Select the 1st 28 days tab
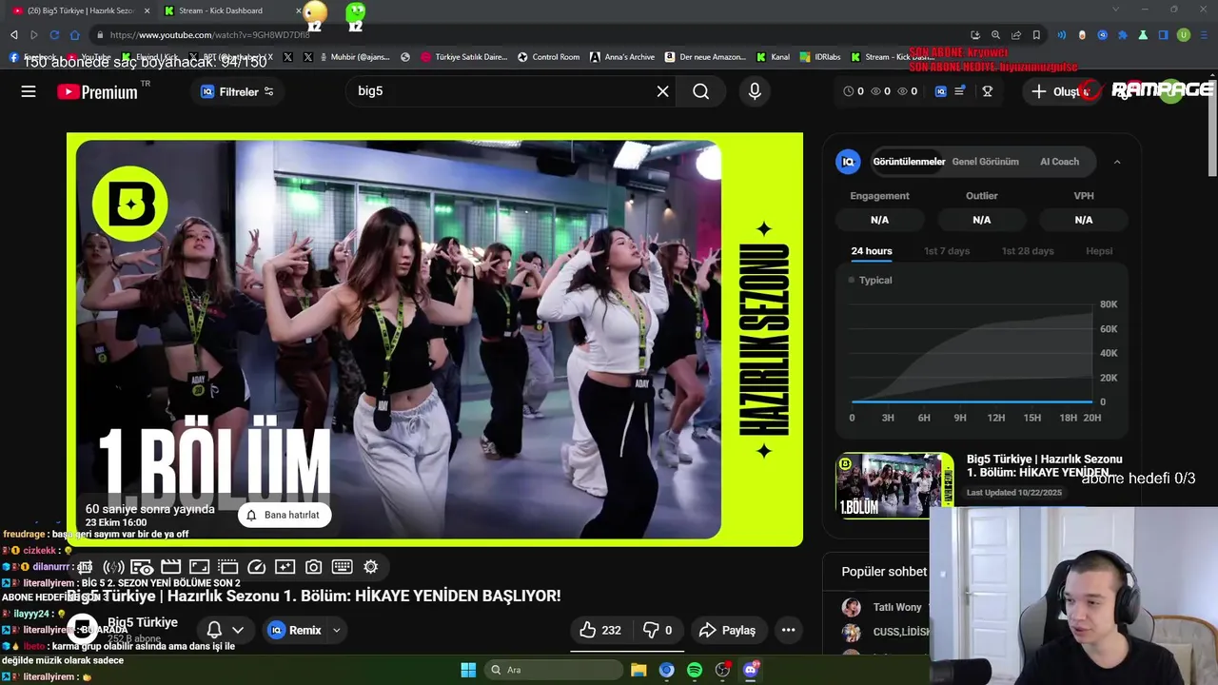The width and height of the screenshot is (1218, 685). pos(1028,251)
